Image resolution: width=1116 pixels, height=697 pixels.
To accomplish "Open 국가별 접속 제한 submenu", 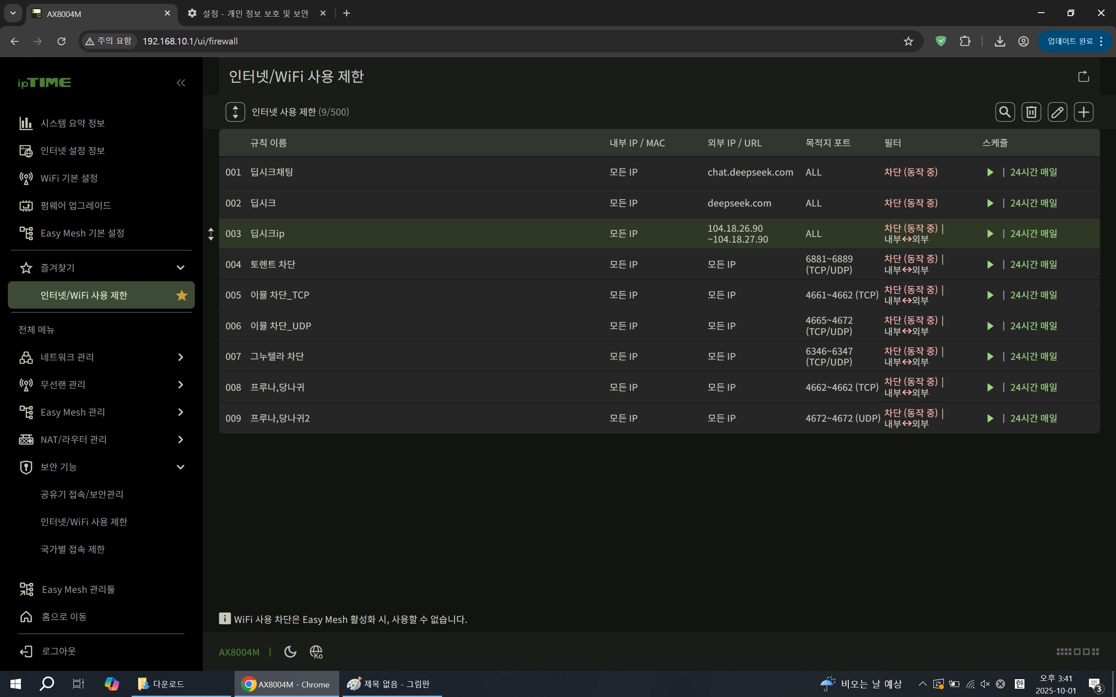I will tap(72, 549).
